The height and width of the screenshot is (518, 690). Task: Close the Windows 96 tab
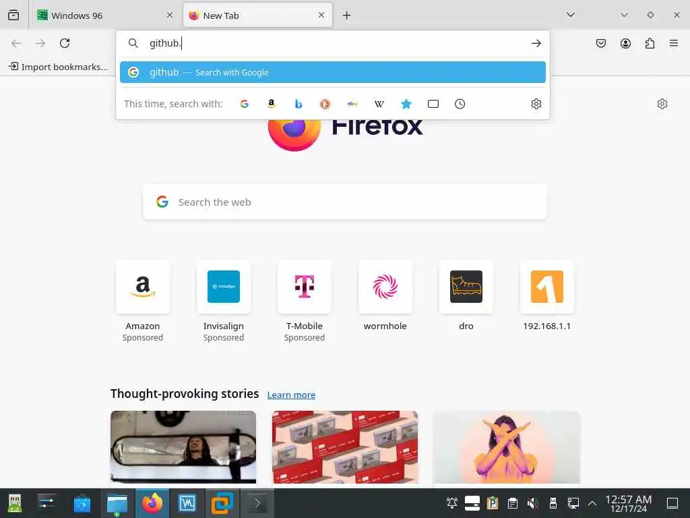click(x=170, y=16)
